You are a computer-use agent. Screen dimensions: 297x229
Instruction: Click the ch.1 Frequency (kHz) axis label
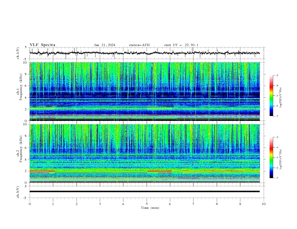pyautogui.click(x=19, y=87)
